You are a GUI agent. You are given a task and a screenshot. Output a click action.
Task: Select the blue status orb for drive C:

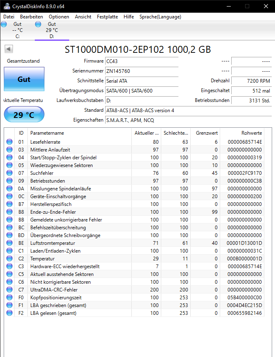pos(4,24)
